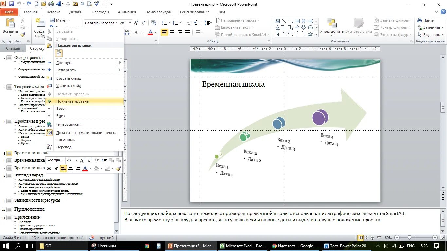
Task: Click the Open folder icon in quick access toolbar
Action: coord(44,4)
